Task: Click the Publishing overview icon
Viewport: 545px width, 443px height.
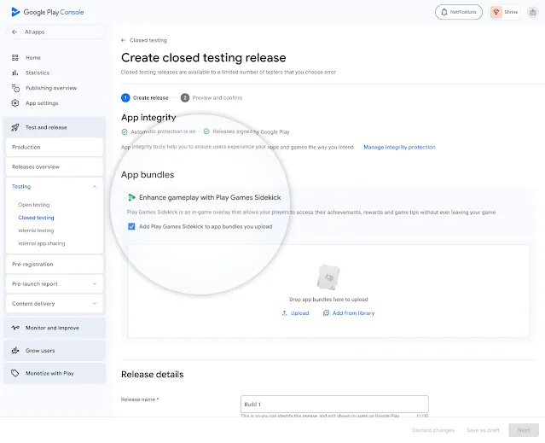Action: click(15, 88)
